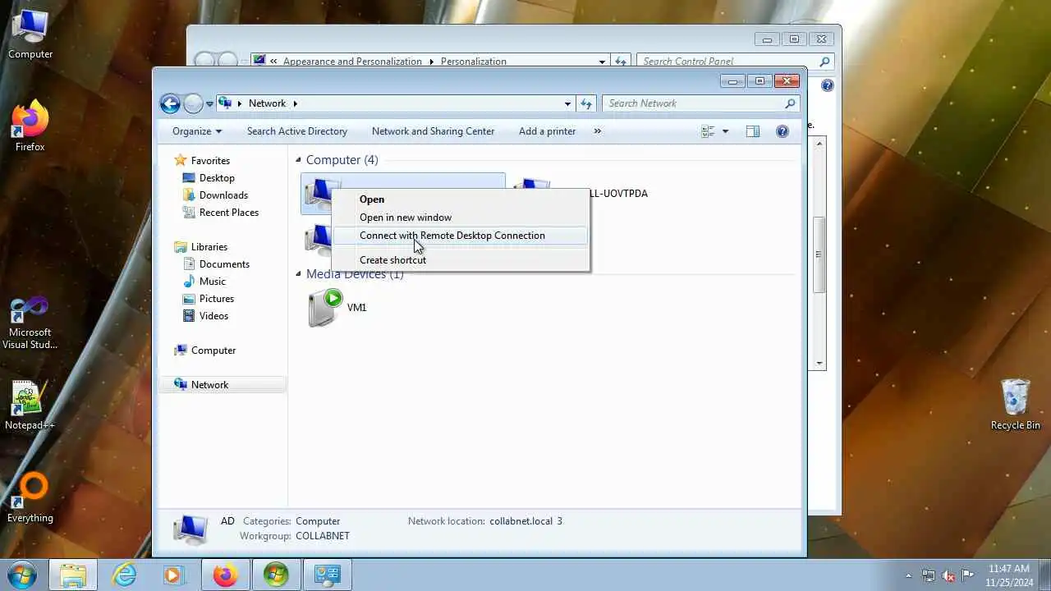Viewport: 1051px width, 591px height.
Task: Click collabnet.local in details pane
Action: click(521, 521)
